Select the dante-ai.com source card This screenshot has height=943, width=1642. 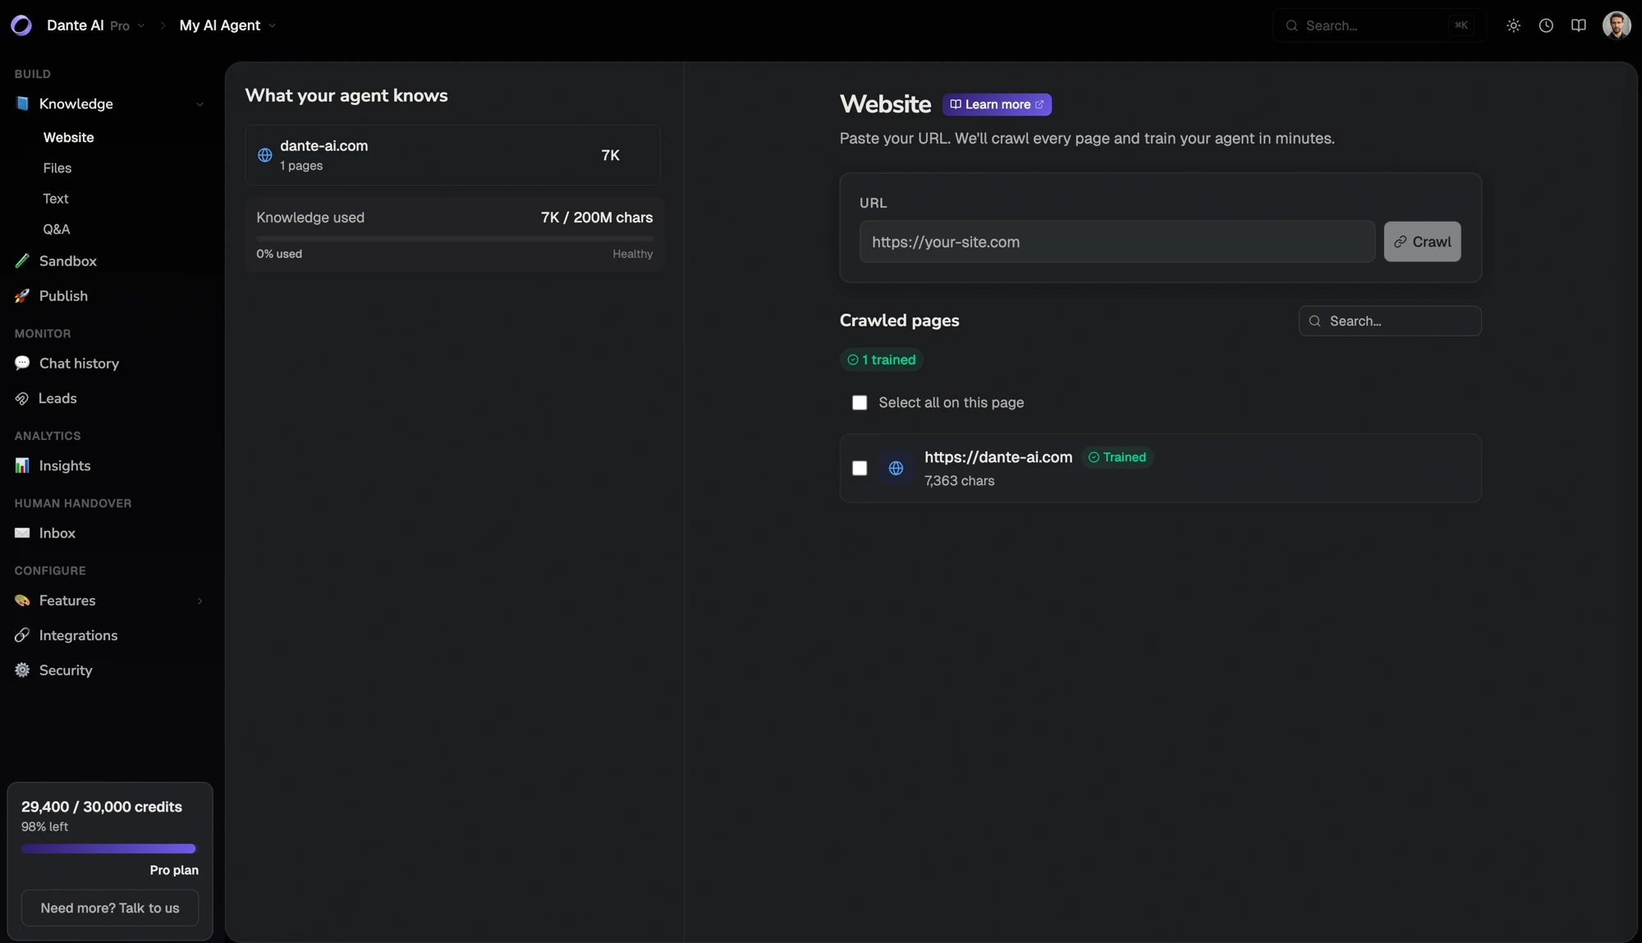click(452, 155)
